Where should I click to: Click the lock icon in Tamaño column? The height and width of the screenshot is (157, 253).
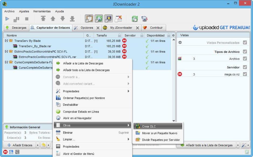[x=120, y=35]
